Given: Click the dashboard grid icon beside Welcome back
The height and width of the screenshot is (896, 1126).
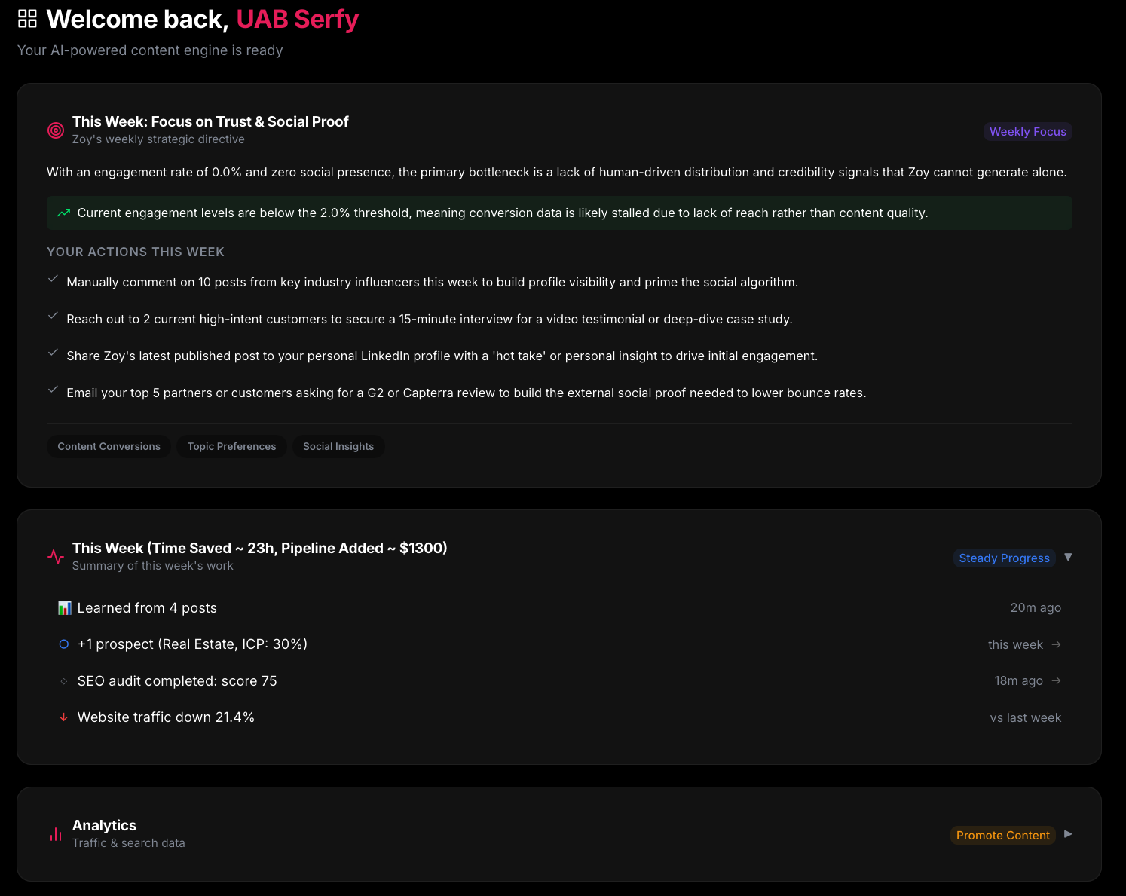Looking at the screenshot, I should pos(27,17).
